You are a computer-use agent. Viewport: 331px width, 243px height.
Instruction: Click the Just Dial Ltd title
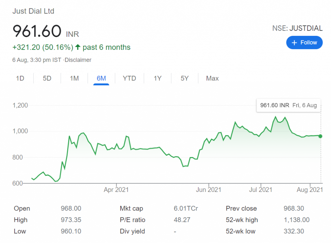pos(33,11)
